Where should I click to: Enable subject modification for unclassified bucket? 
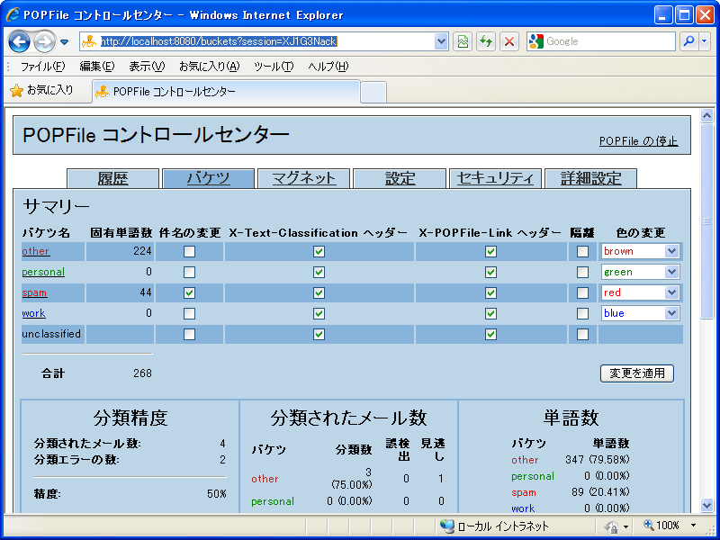[189, 334]
